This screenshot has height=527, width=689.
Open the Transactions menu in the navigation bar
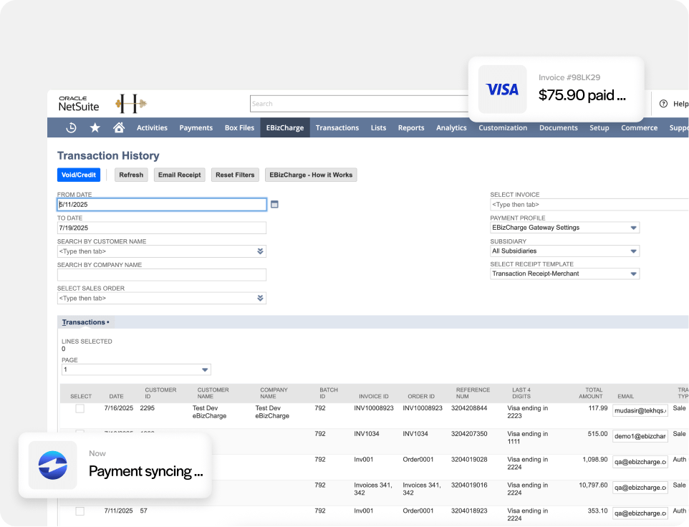tap(337, 127)
